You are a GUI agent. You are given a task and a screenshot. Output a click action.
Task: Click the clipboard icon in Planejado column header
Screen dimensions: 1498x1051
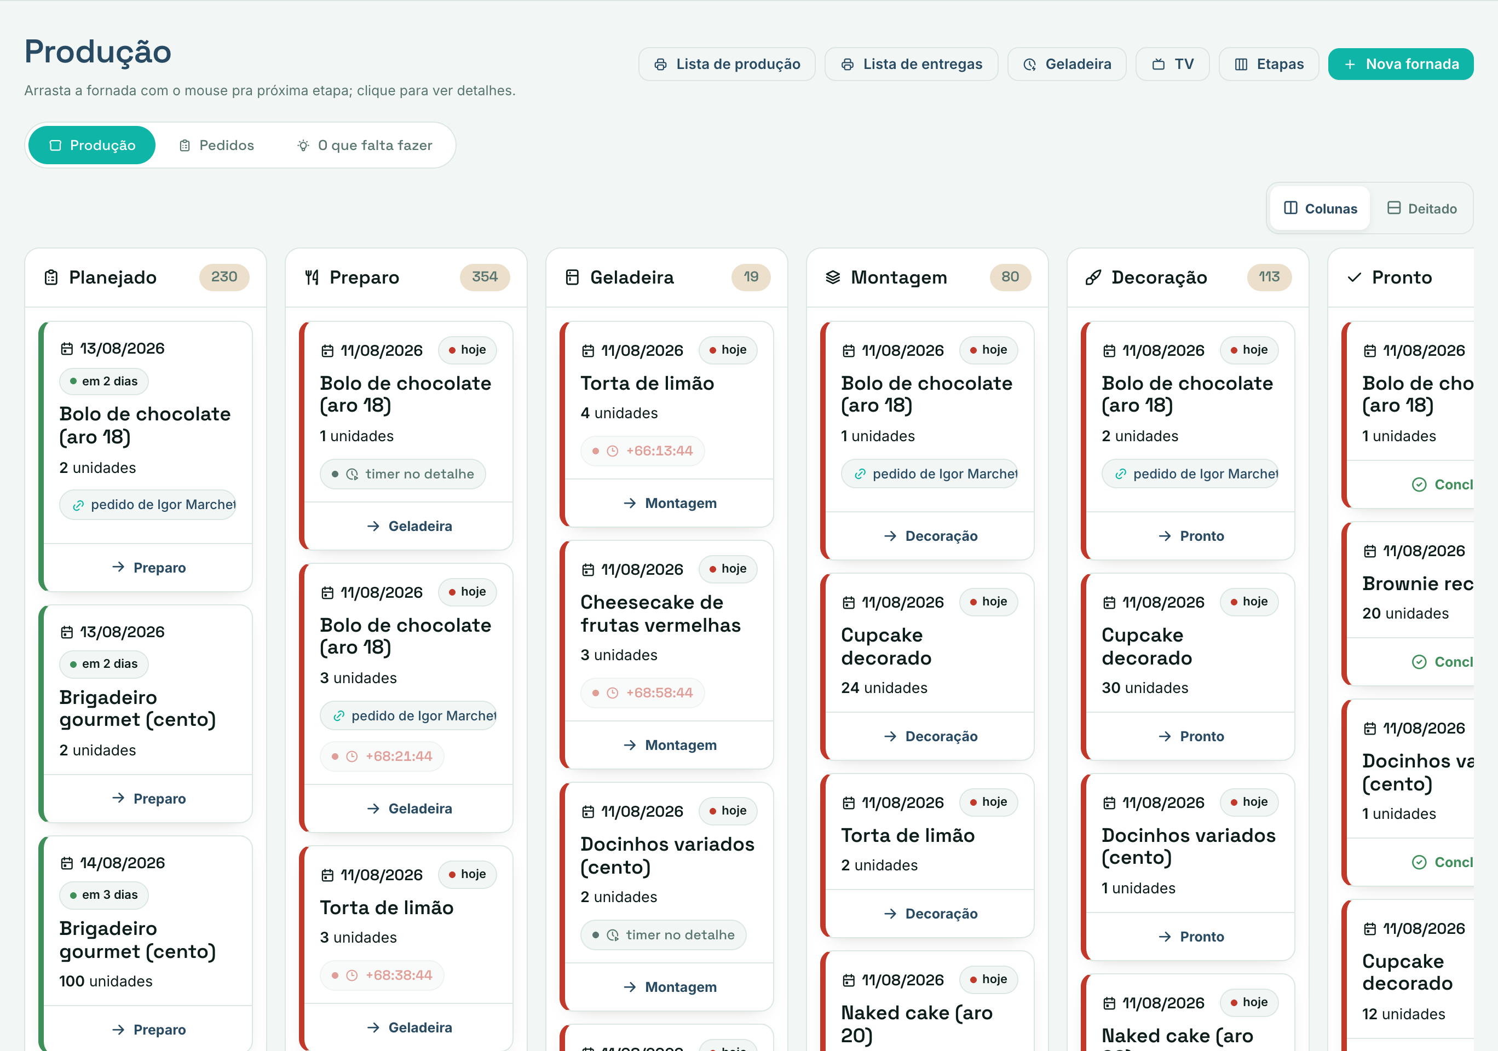point(51,278)
